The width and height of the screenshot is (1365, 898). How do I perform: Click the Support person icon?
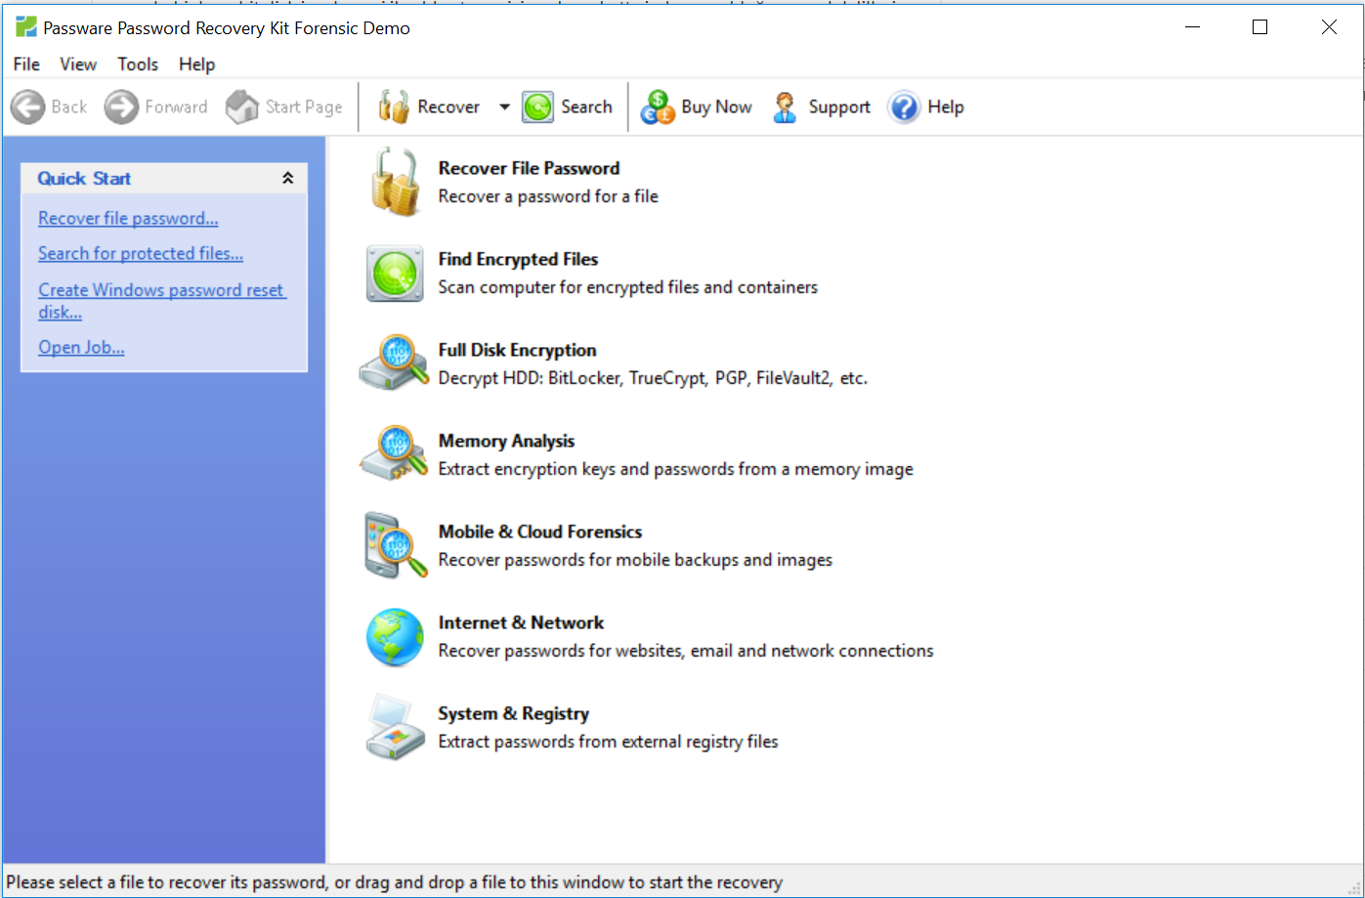(x=785, y=107)
